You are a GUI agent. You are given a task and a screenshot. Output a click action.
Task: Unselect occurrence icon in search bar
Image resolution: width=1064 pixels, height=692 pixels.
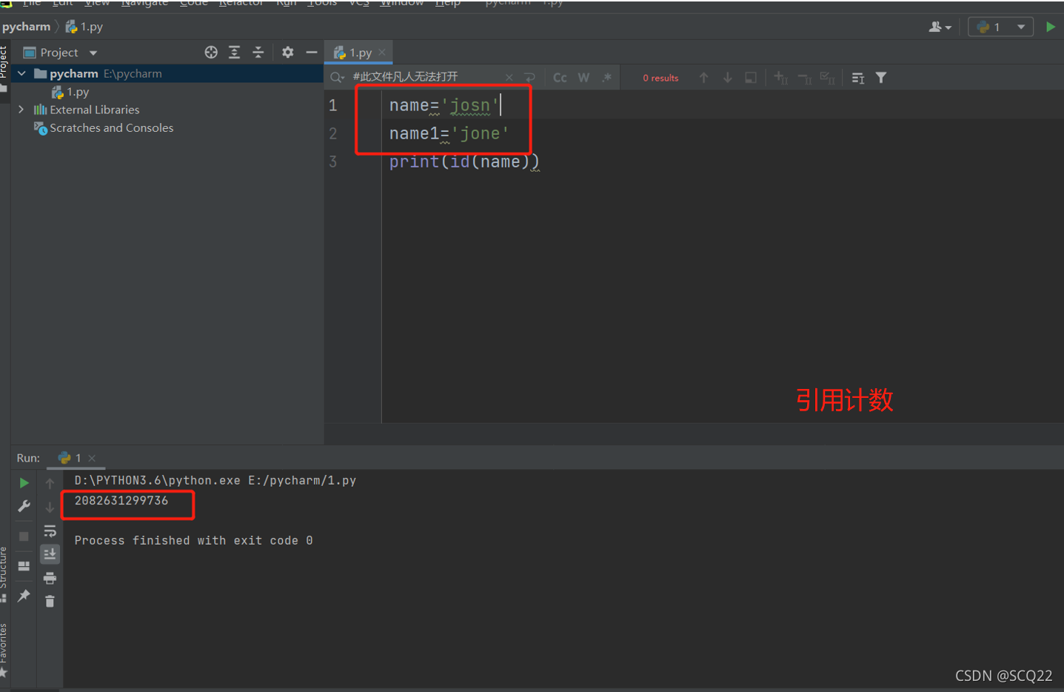point(804,78)
